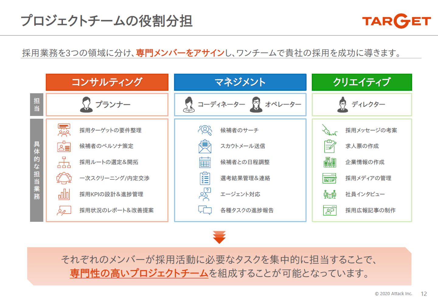Image resolution: width=438 pixels, height=299 pixels.
Task: Click the 社員インタビュー text
Action: 365,194
